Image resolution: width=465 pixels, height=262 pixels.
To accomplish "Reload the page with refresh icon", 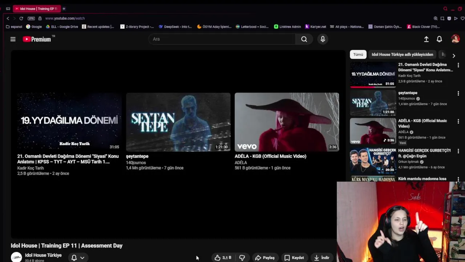I will [x=21, y=18].
